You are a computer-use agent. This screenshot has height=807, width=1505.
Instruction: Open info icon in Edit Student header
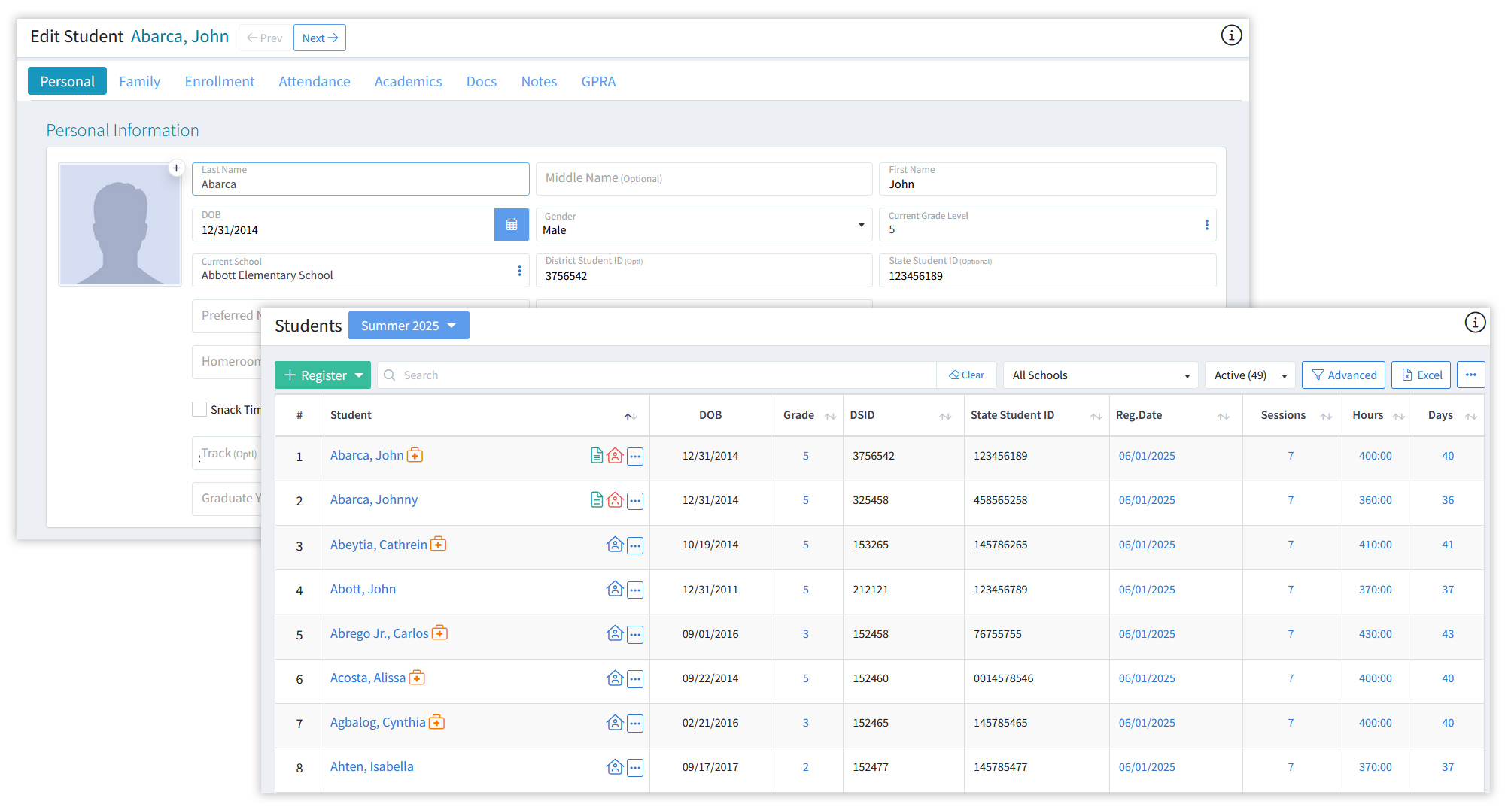click(x=1231, y=35)
